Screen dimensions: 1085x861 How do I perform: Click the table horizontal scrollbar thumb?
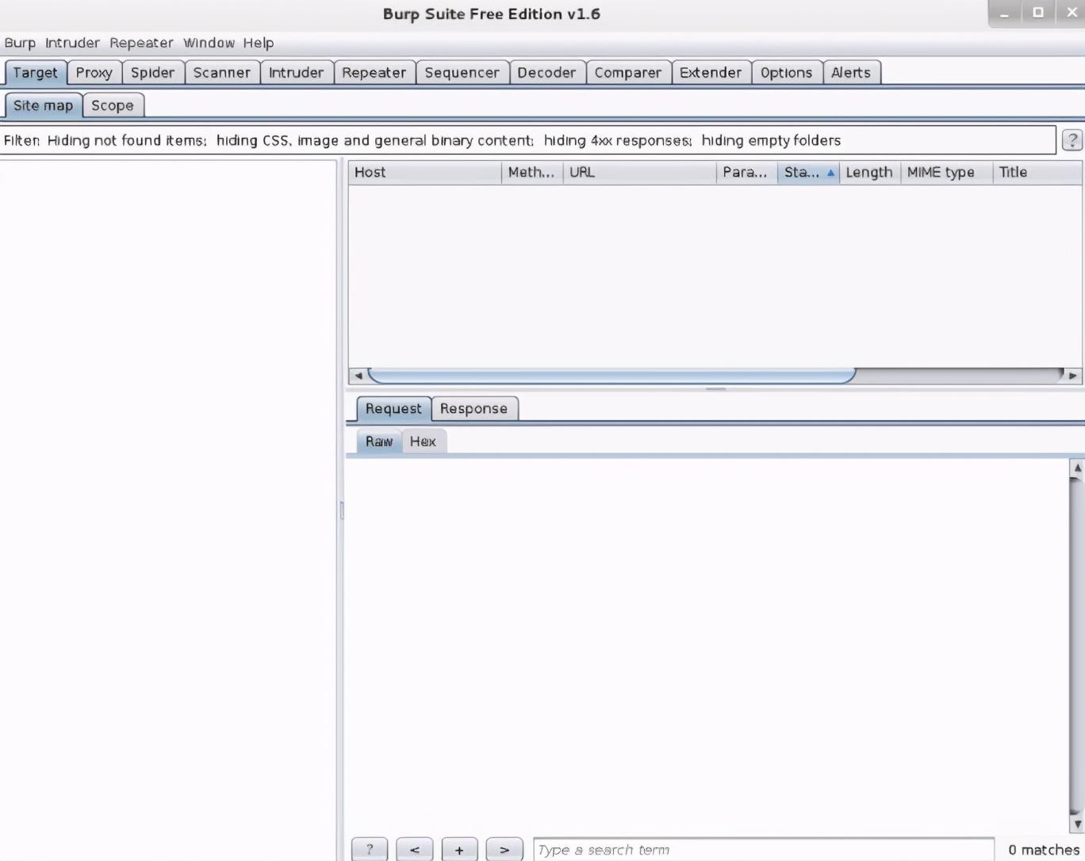[x=612, y=376]
